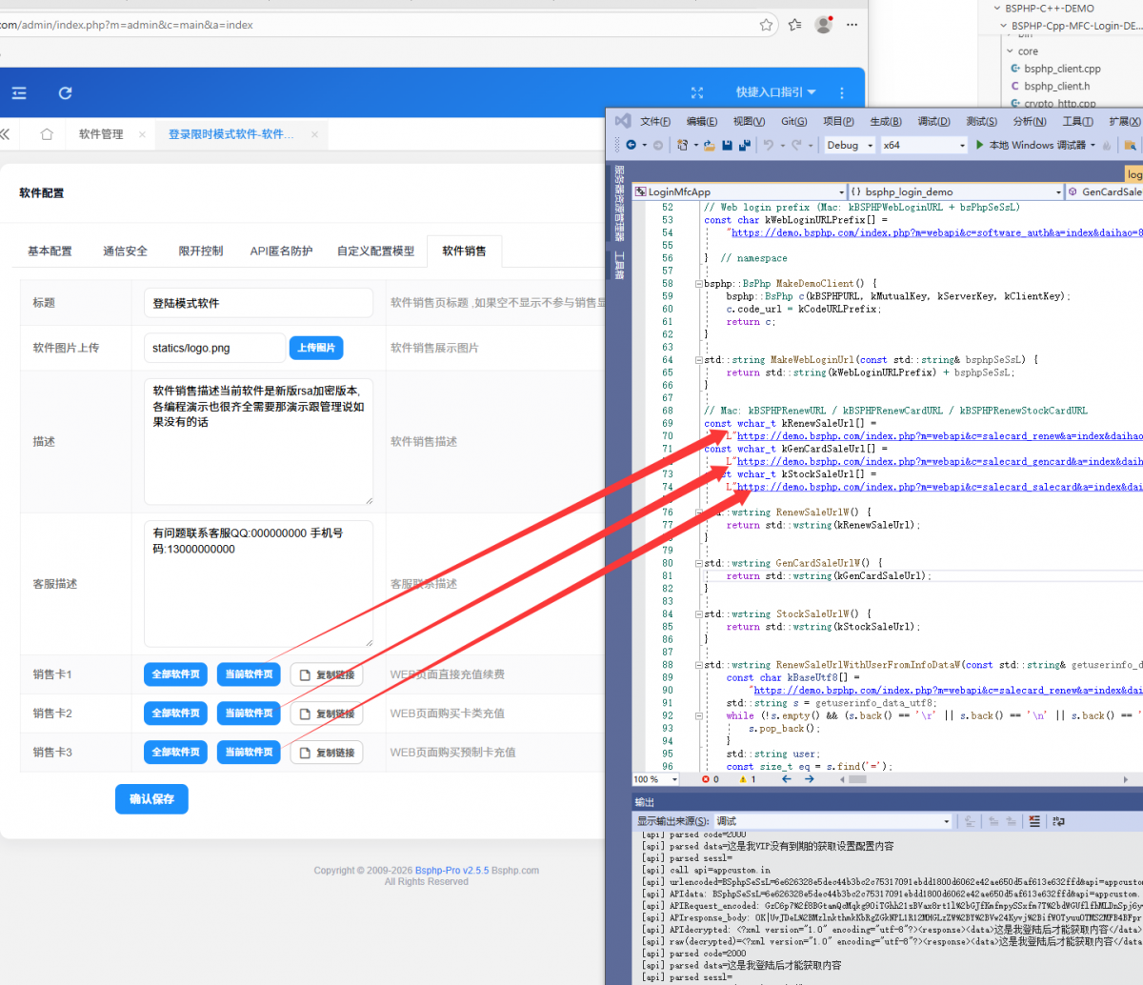Click the undo icon in VS toolbar

[x=769, y=145]
